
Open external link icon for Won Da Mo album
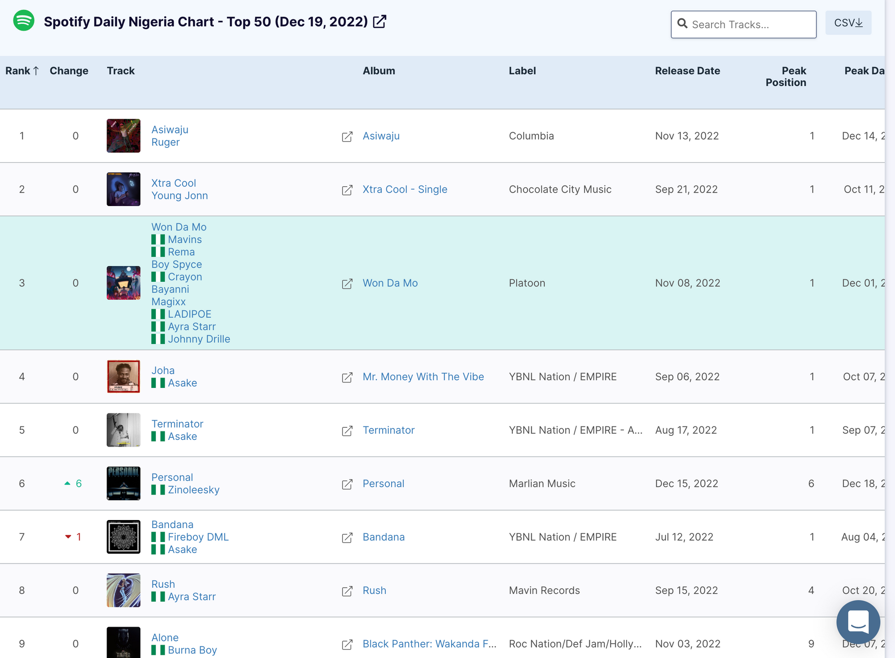(x=347, y=284)
